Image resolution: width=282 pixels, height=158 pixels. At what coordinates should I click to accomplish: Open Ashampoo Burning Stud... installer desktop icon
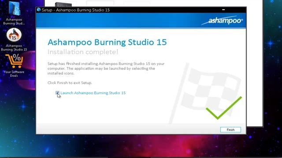click(x=14, y=13)
